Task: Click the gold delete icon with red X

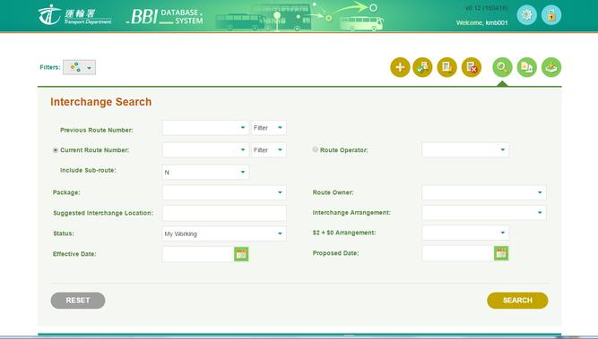Action: pyautogui.click(x=472, y=67)
